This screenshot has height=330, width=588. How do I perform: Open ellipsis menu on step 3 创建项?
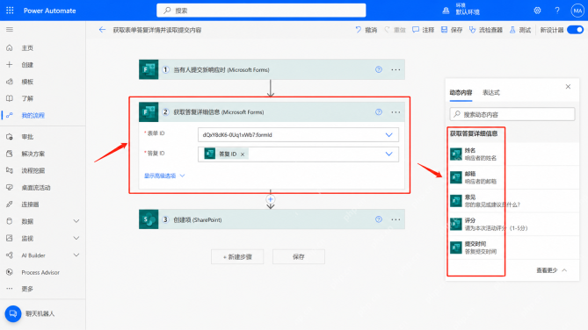pos(396,219)
